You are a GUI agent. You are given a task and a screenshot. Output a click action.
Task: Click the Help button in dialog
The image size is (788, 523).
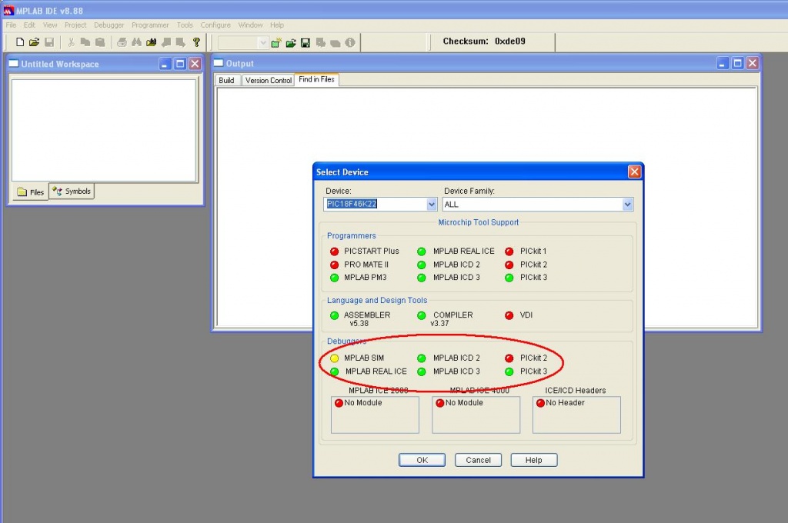[534, 460]
